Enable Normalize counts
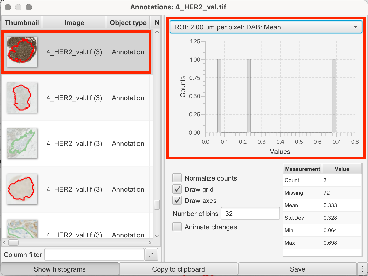Image resolution: width=368 pixels, height=276 pixels. 177,178
